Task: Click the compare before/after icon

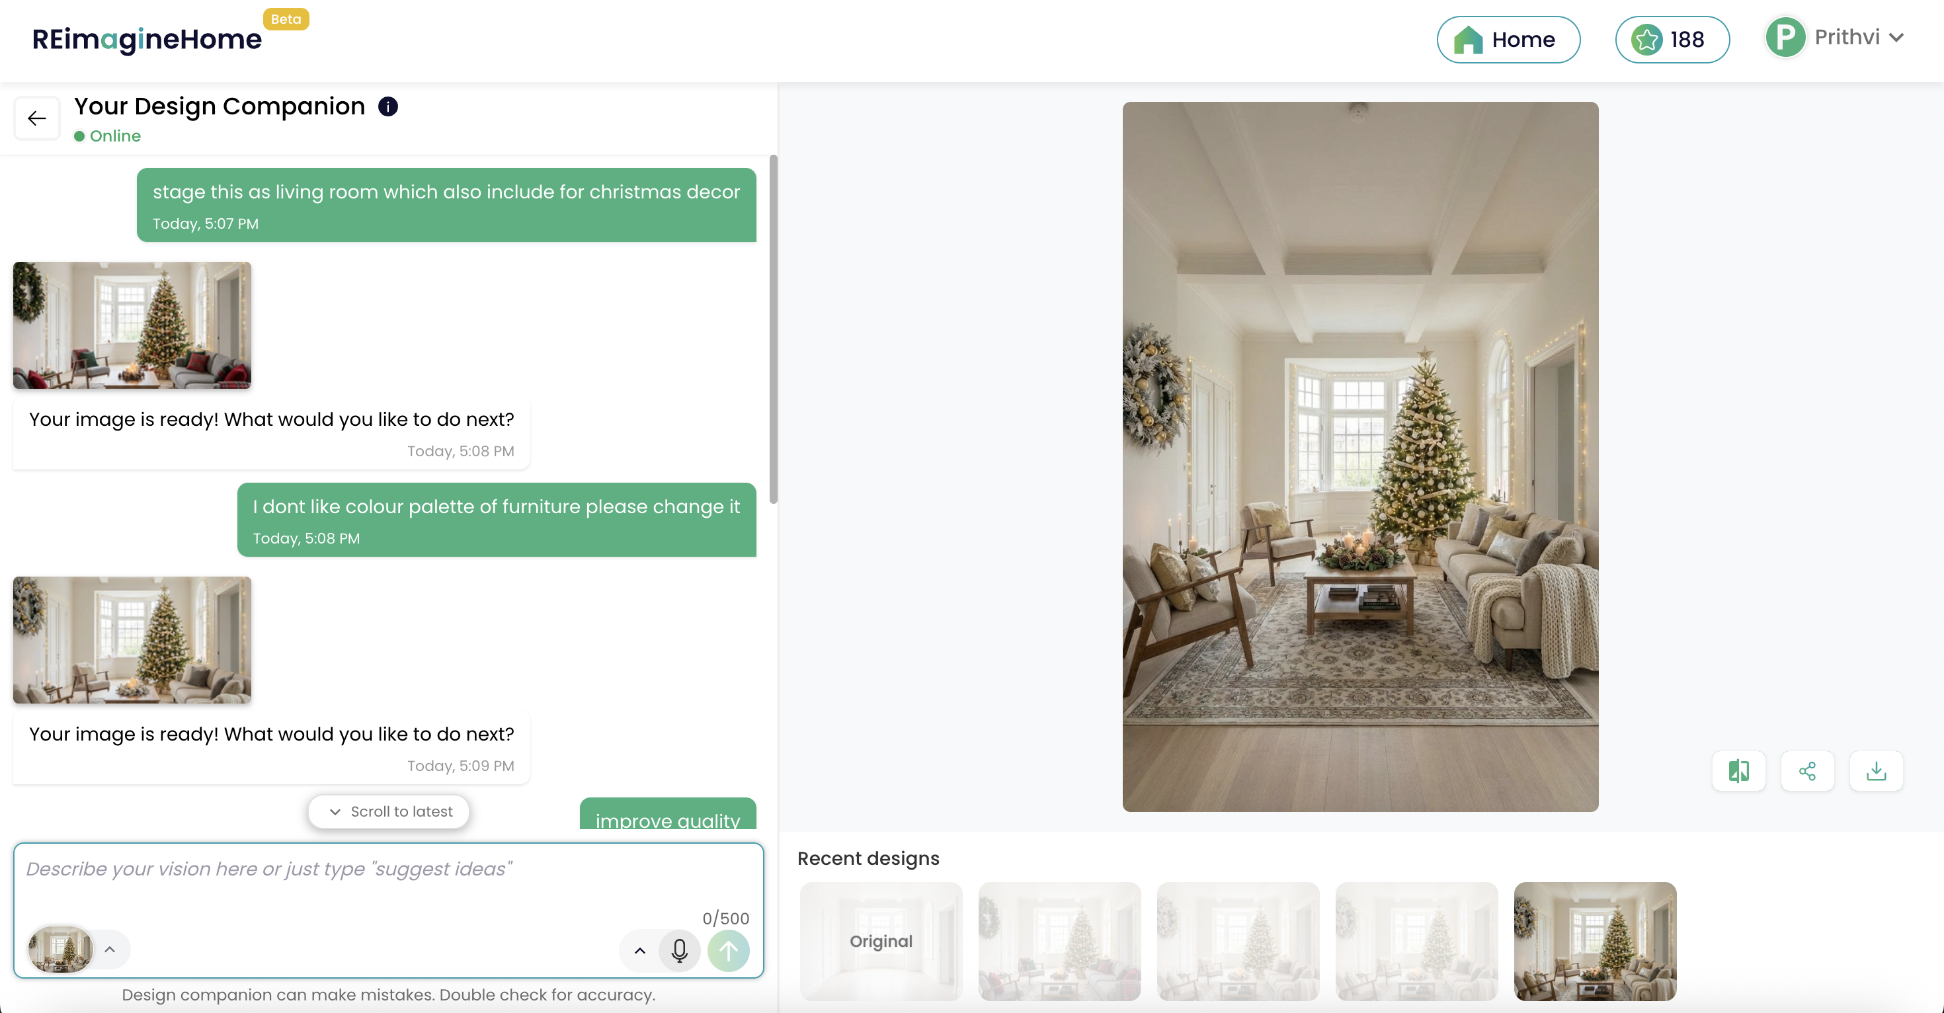Action: tap(1739, 771)
